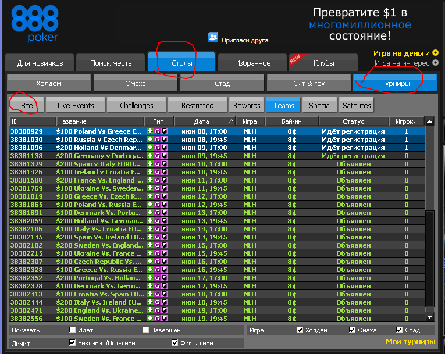
Task: Click purple G icon in $200 Spain v Italy row
Action: (157, 164)
